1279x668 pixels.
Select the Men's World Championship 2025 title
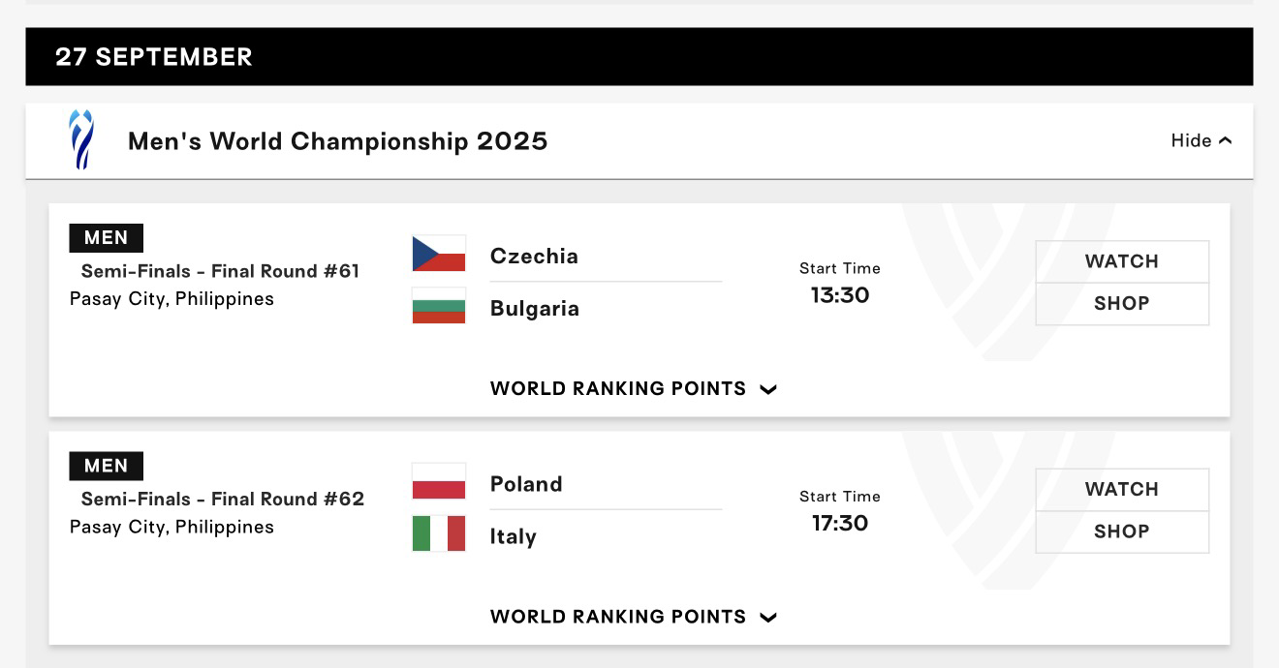tap(338, 141)
